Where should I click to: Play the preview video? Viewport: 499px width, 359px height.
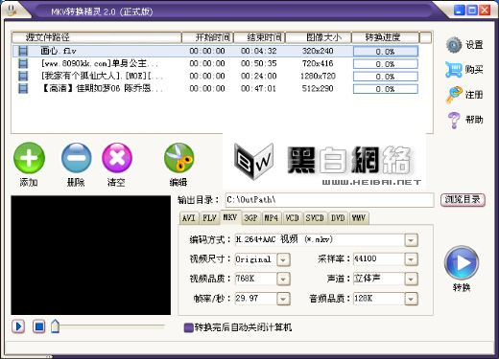18,326
